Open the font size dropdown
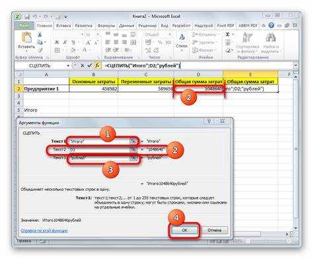The image size is (313, 259). click(x=98, y=34)
